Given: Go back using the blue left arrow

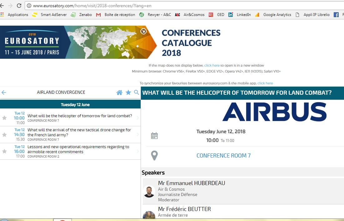Looking at the screenshot, I should pyautogui.click(x=4, y=93).
